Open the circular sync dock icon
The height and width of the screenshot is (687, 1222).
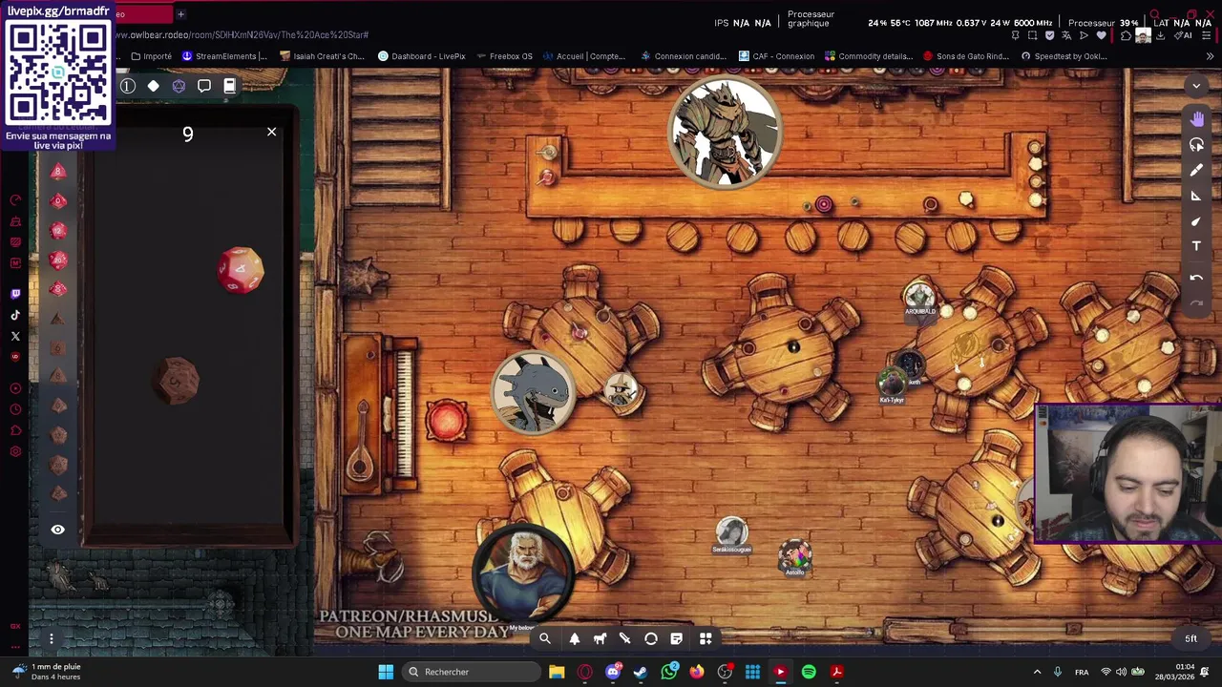[651, 638]
